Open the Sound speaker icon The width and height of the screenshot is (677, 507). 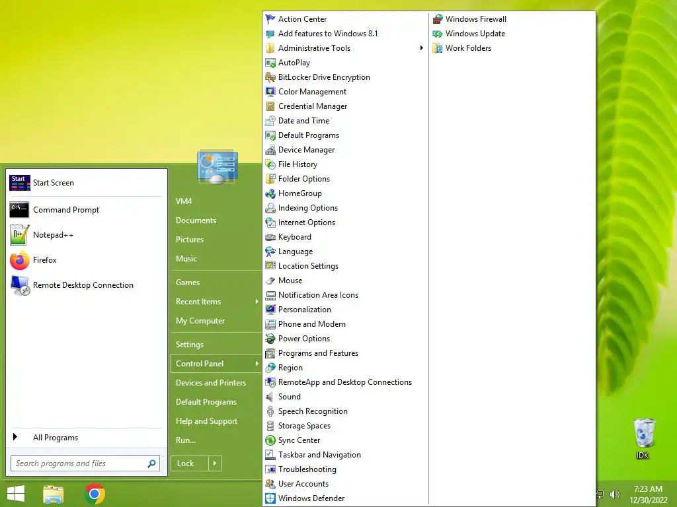[270, 397]
